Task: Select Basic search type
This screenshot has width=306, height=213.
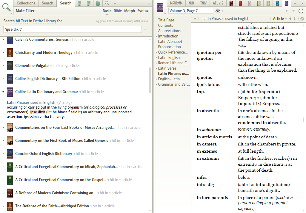Action: click(107, 11)
